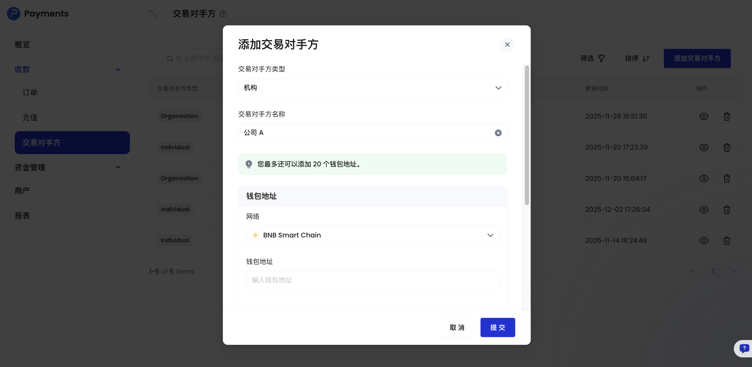View details of counterparty updated 2025-11-26
This screenshot has width=752, height=367.
[x=704, y=116]
